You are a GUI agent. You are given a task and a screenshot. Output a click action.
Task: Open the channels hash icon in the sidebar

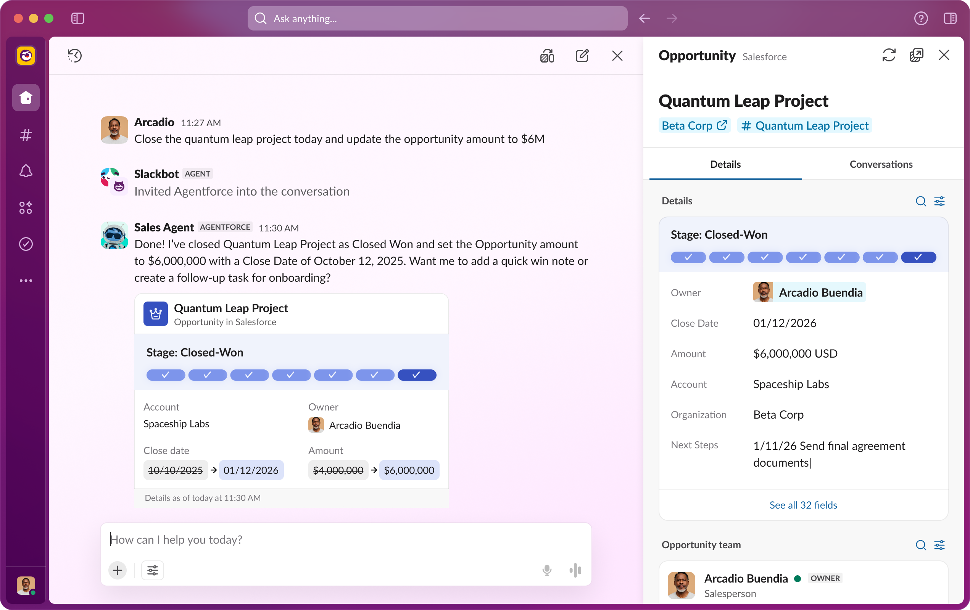coord(26,135)
